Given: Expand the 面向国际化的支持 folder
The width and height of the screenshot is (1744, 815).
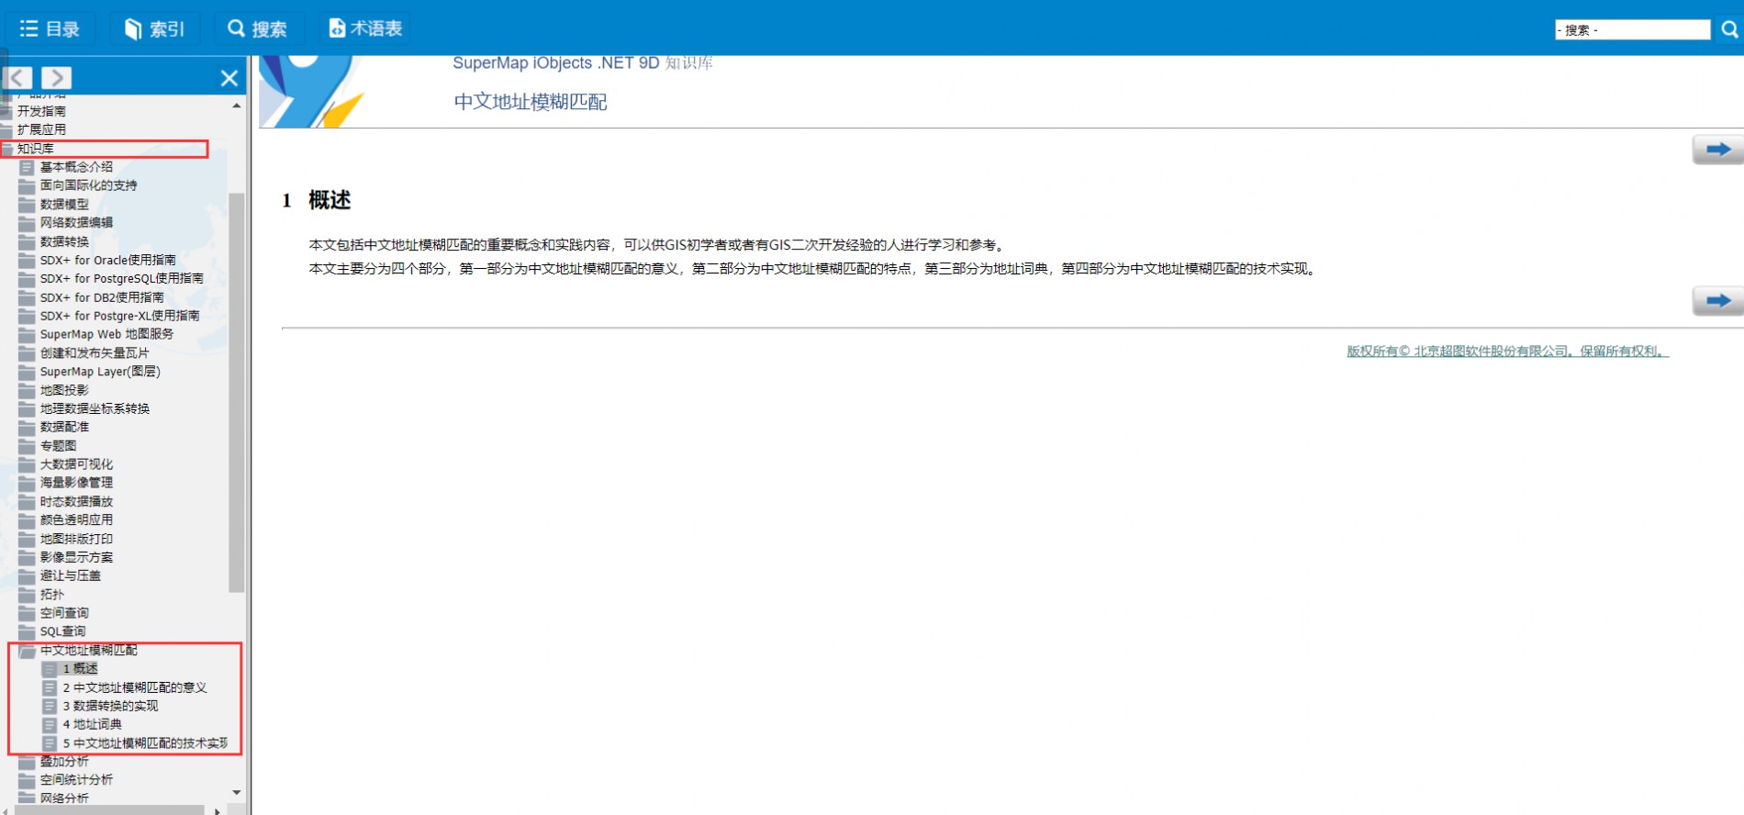Looking at the screenshot, I should (88, 185).
